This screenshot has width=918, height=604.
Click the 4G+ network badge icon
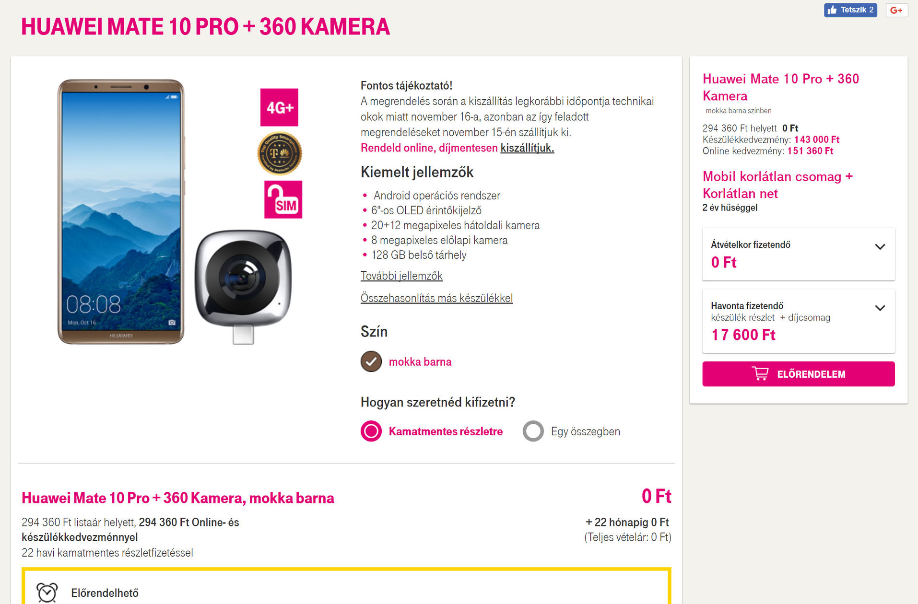[x=279, y=107]
